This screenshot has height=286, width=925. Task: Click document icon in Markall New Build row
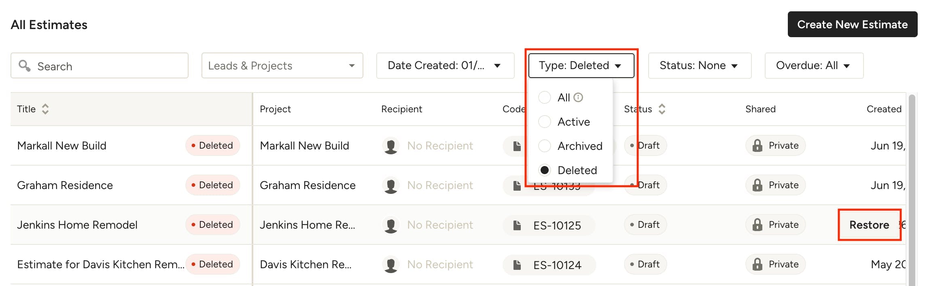pyautogui.click(x=517, y=146)
